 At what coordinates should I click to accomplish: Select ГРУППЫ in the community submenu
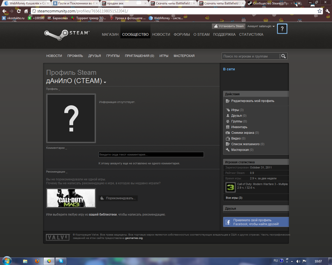coord(113,56)
